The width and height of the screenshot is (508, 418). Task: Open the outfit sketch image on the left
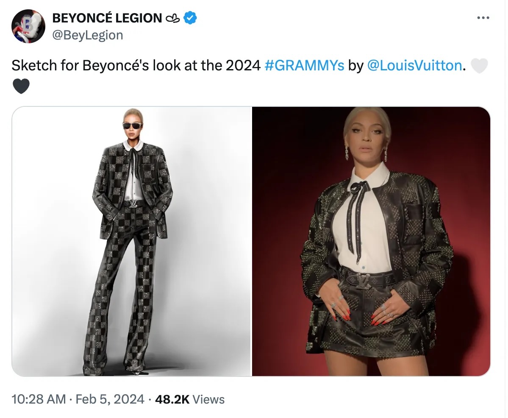click(x=131, y=241)
